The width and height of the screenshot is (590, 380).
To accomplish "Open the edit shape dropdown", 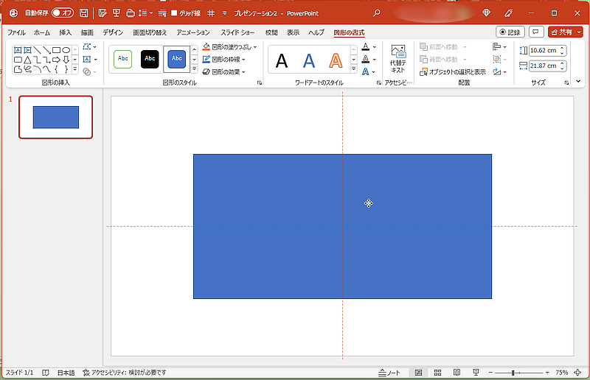I will 89,47.
